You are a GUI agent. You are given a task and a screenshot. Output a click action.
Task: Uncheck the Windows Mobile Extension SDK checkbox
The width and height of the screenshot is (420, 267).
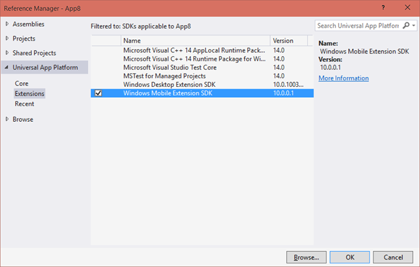(x=98, y=93)
